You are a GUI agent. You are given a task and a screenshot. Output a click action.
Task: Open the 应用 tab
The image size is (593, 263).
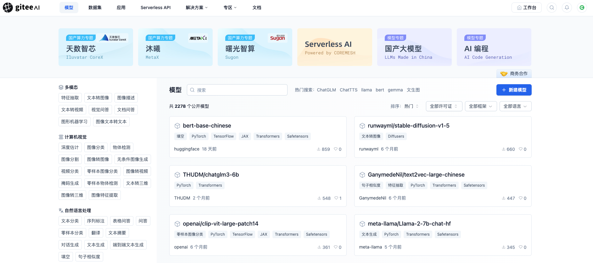121,8
